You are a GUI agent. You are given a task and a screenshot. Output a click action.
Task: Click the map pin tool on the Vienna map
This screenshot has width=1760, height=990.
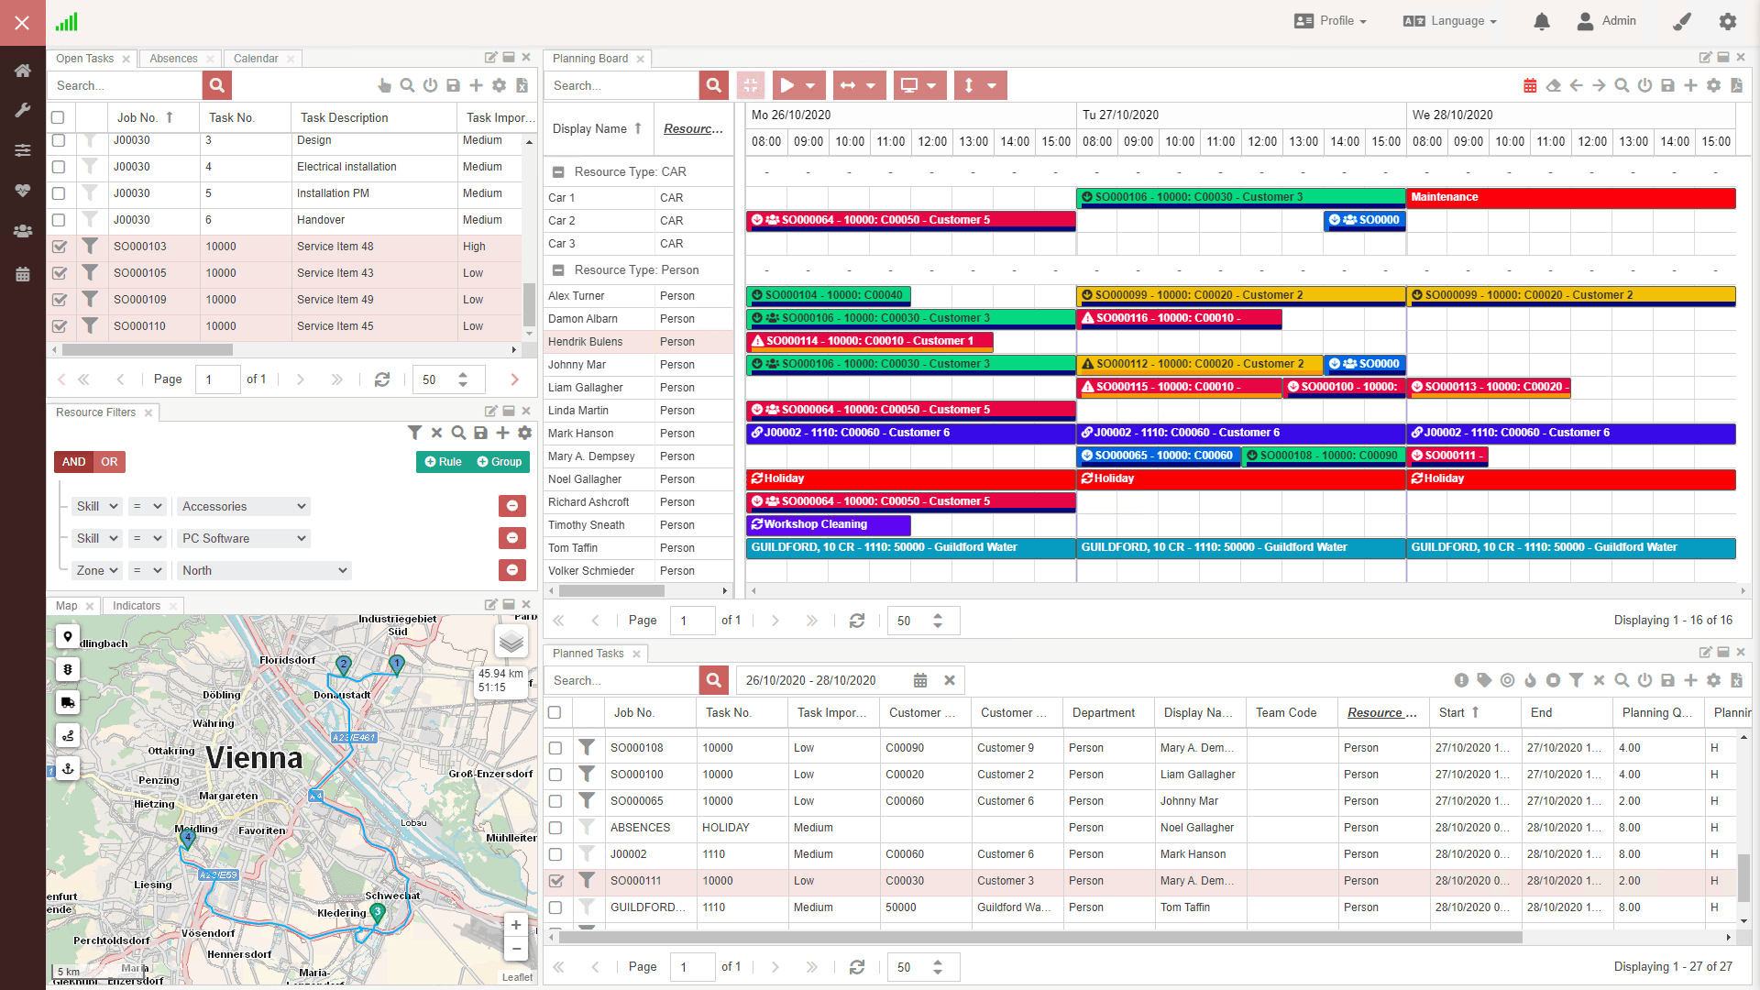[x=68, y=635]
